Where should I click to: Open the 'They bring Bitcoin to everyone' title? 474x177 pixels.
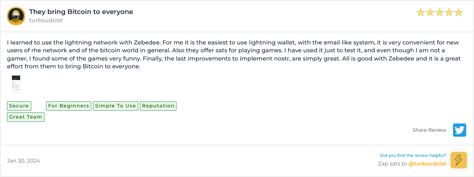(81, 12)
